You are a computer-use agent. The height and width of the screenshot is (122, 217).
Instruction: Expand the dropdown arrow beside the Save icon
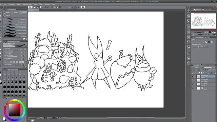(x=42, y=7)
